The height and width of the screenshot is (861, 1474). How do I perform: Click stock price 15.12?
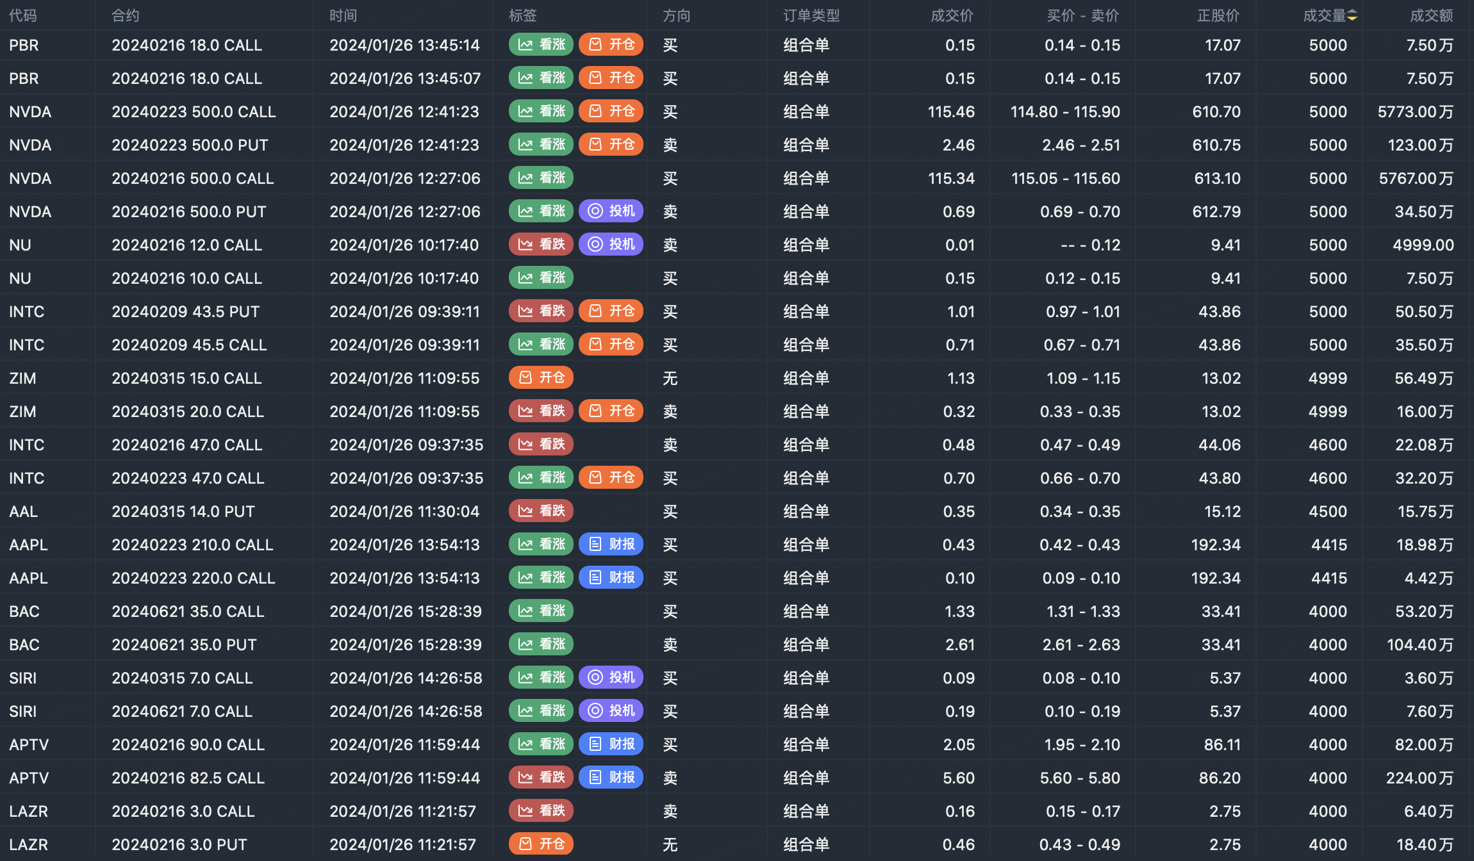click(1222, 512)
